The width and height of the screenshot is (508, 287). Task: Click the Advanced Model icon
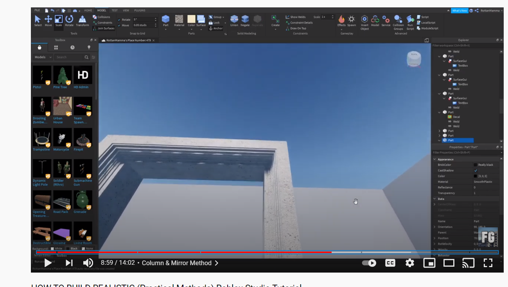tap(375, 21)
